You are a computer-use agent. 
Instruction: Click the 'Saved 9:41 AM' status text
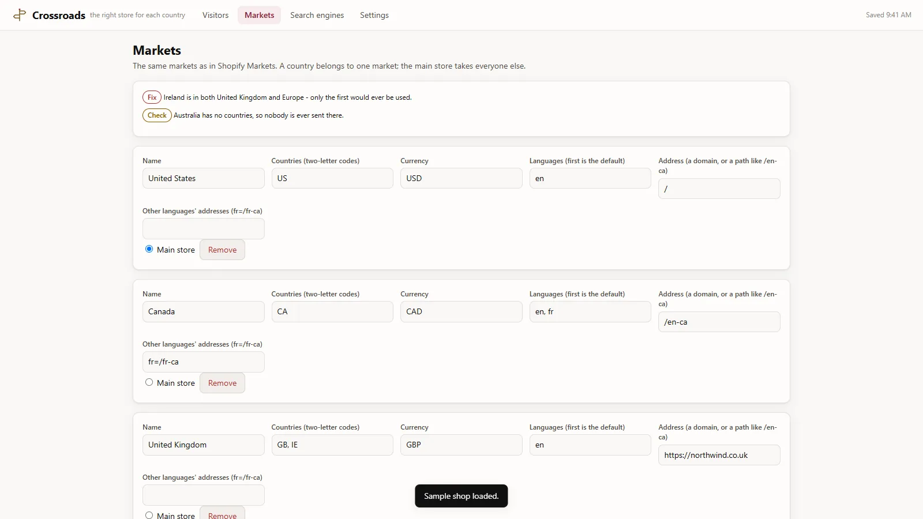[x=888, y=15]
